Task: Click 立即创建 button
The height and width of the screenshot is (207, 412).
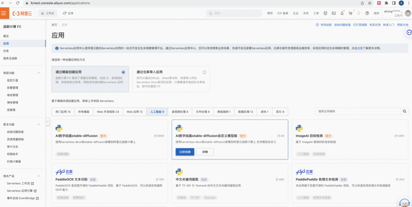Action: [x=185, y=152]
